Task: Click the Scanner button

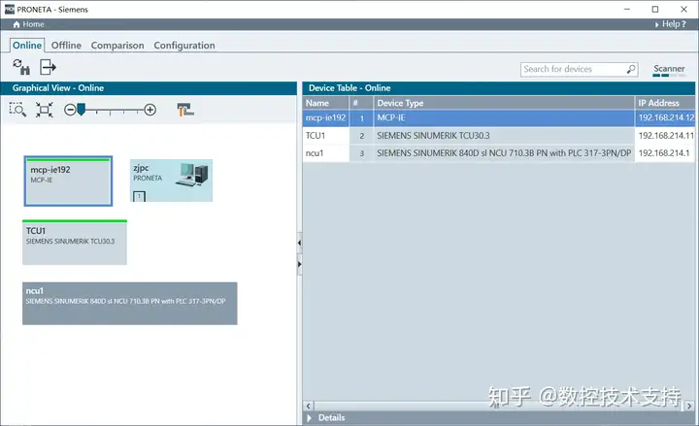Action: 669,70
